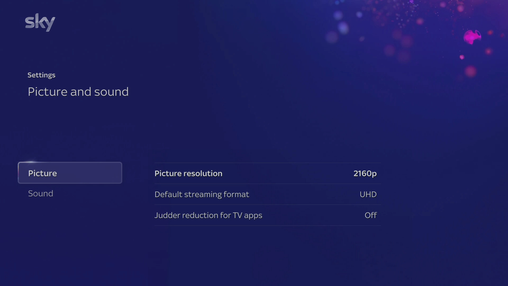Click the Sky logo
This screenshot has height=286, width=508.
(x=40, y=22)
